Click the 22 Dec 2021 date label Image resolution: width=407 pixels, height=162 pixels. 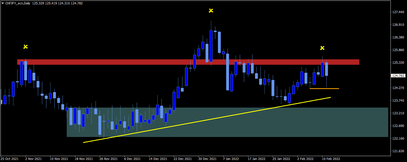point(183,159)
